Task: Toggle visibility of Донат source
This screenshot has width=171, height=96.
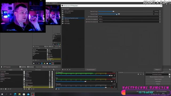Action: [50, 73]
